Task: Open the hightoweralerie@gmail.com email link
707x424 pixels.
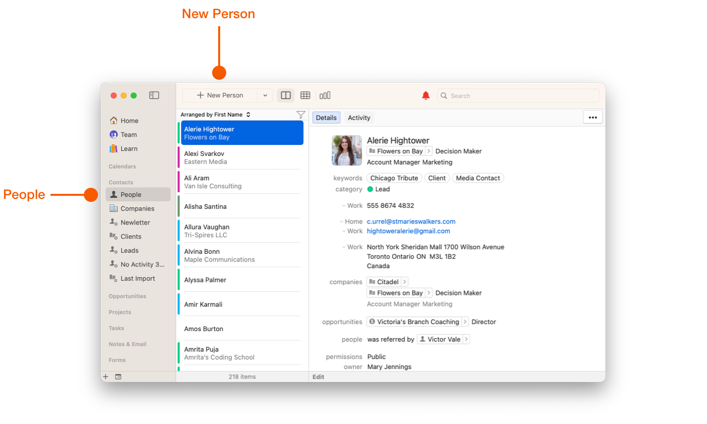Action: point(408,231)
